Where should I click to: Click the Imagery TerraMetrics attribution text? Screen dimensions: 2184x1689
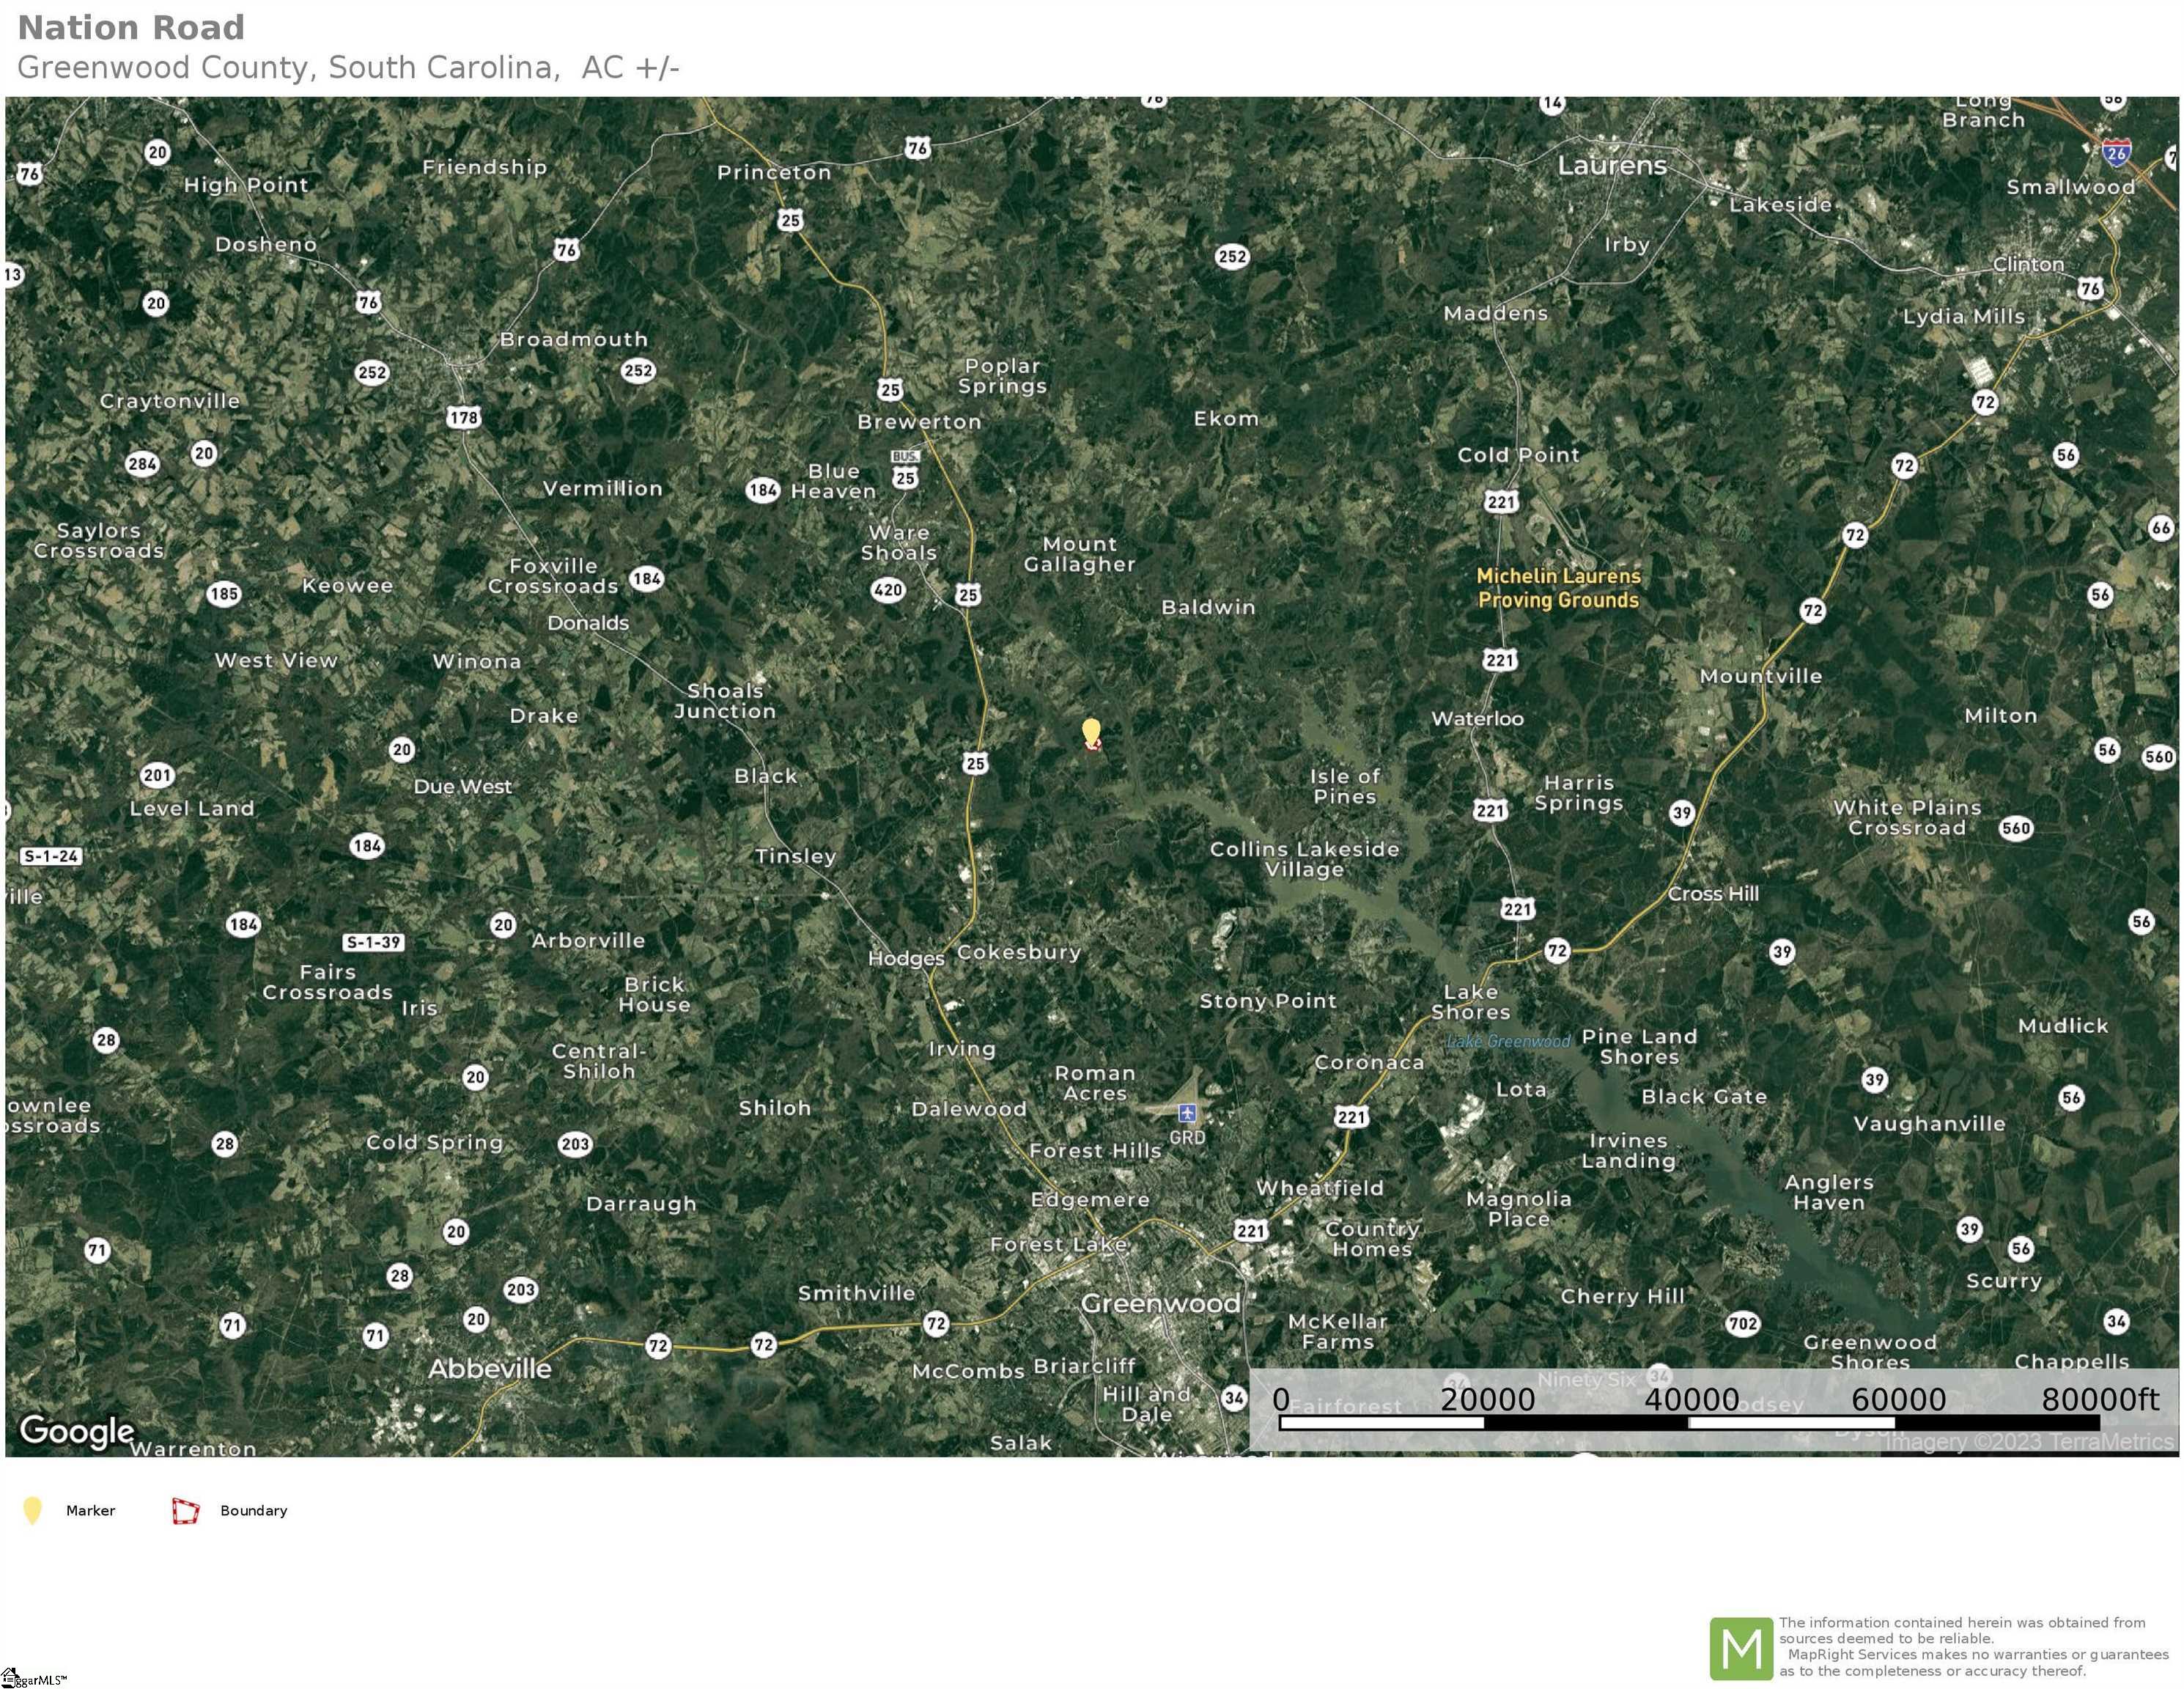pyautogui.click(x=2029, y=1441)
